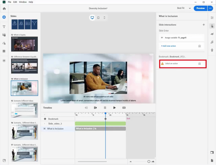Select slide 17 Scenario thumbnail

25,154
